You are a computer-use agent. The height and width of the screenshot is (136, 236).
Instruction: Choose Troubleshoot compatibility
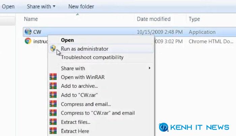pos(101,57)
